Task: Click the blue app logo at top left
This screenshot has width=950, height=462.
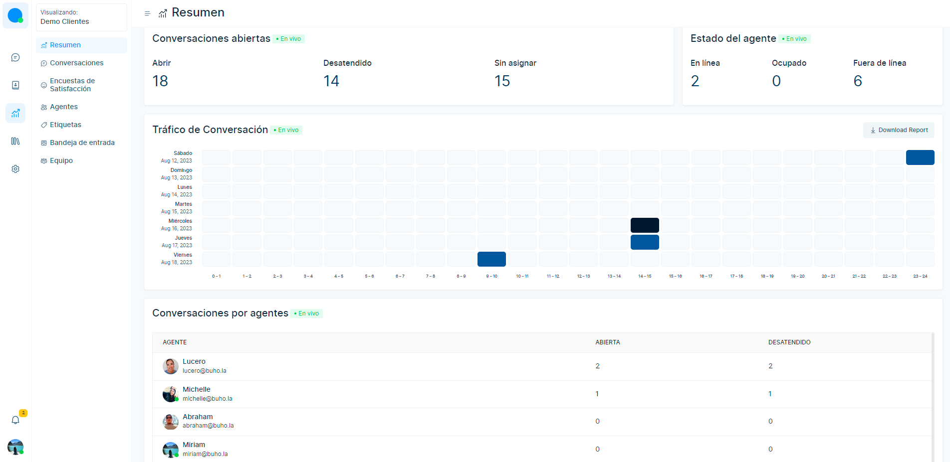Action: 15,15
